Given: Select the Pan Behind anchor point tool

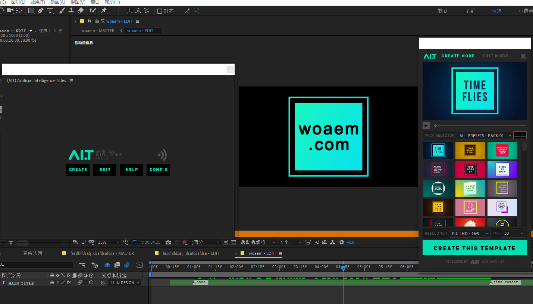Looking at the screenshot, I should pyautogui.click(x=19, y=11).
